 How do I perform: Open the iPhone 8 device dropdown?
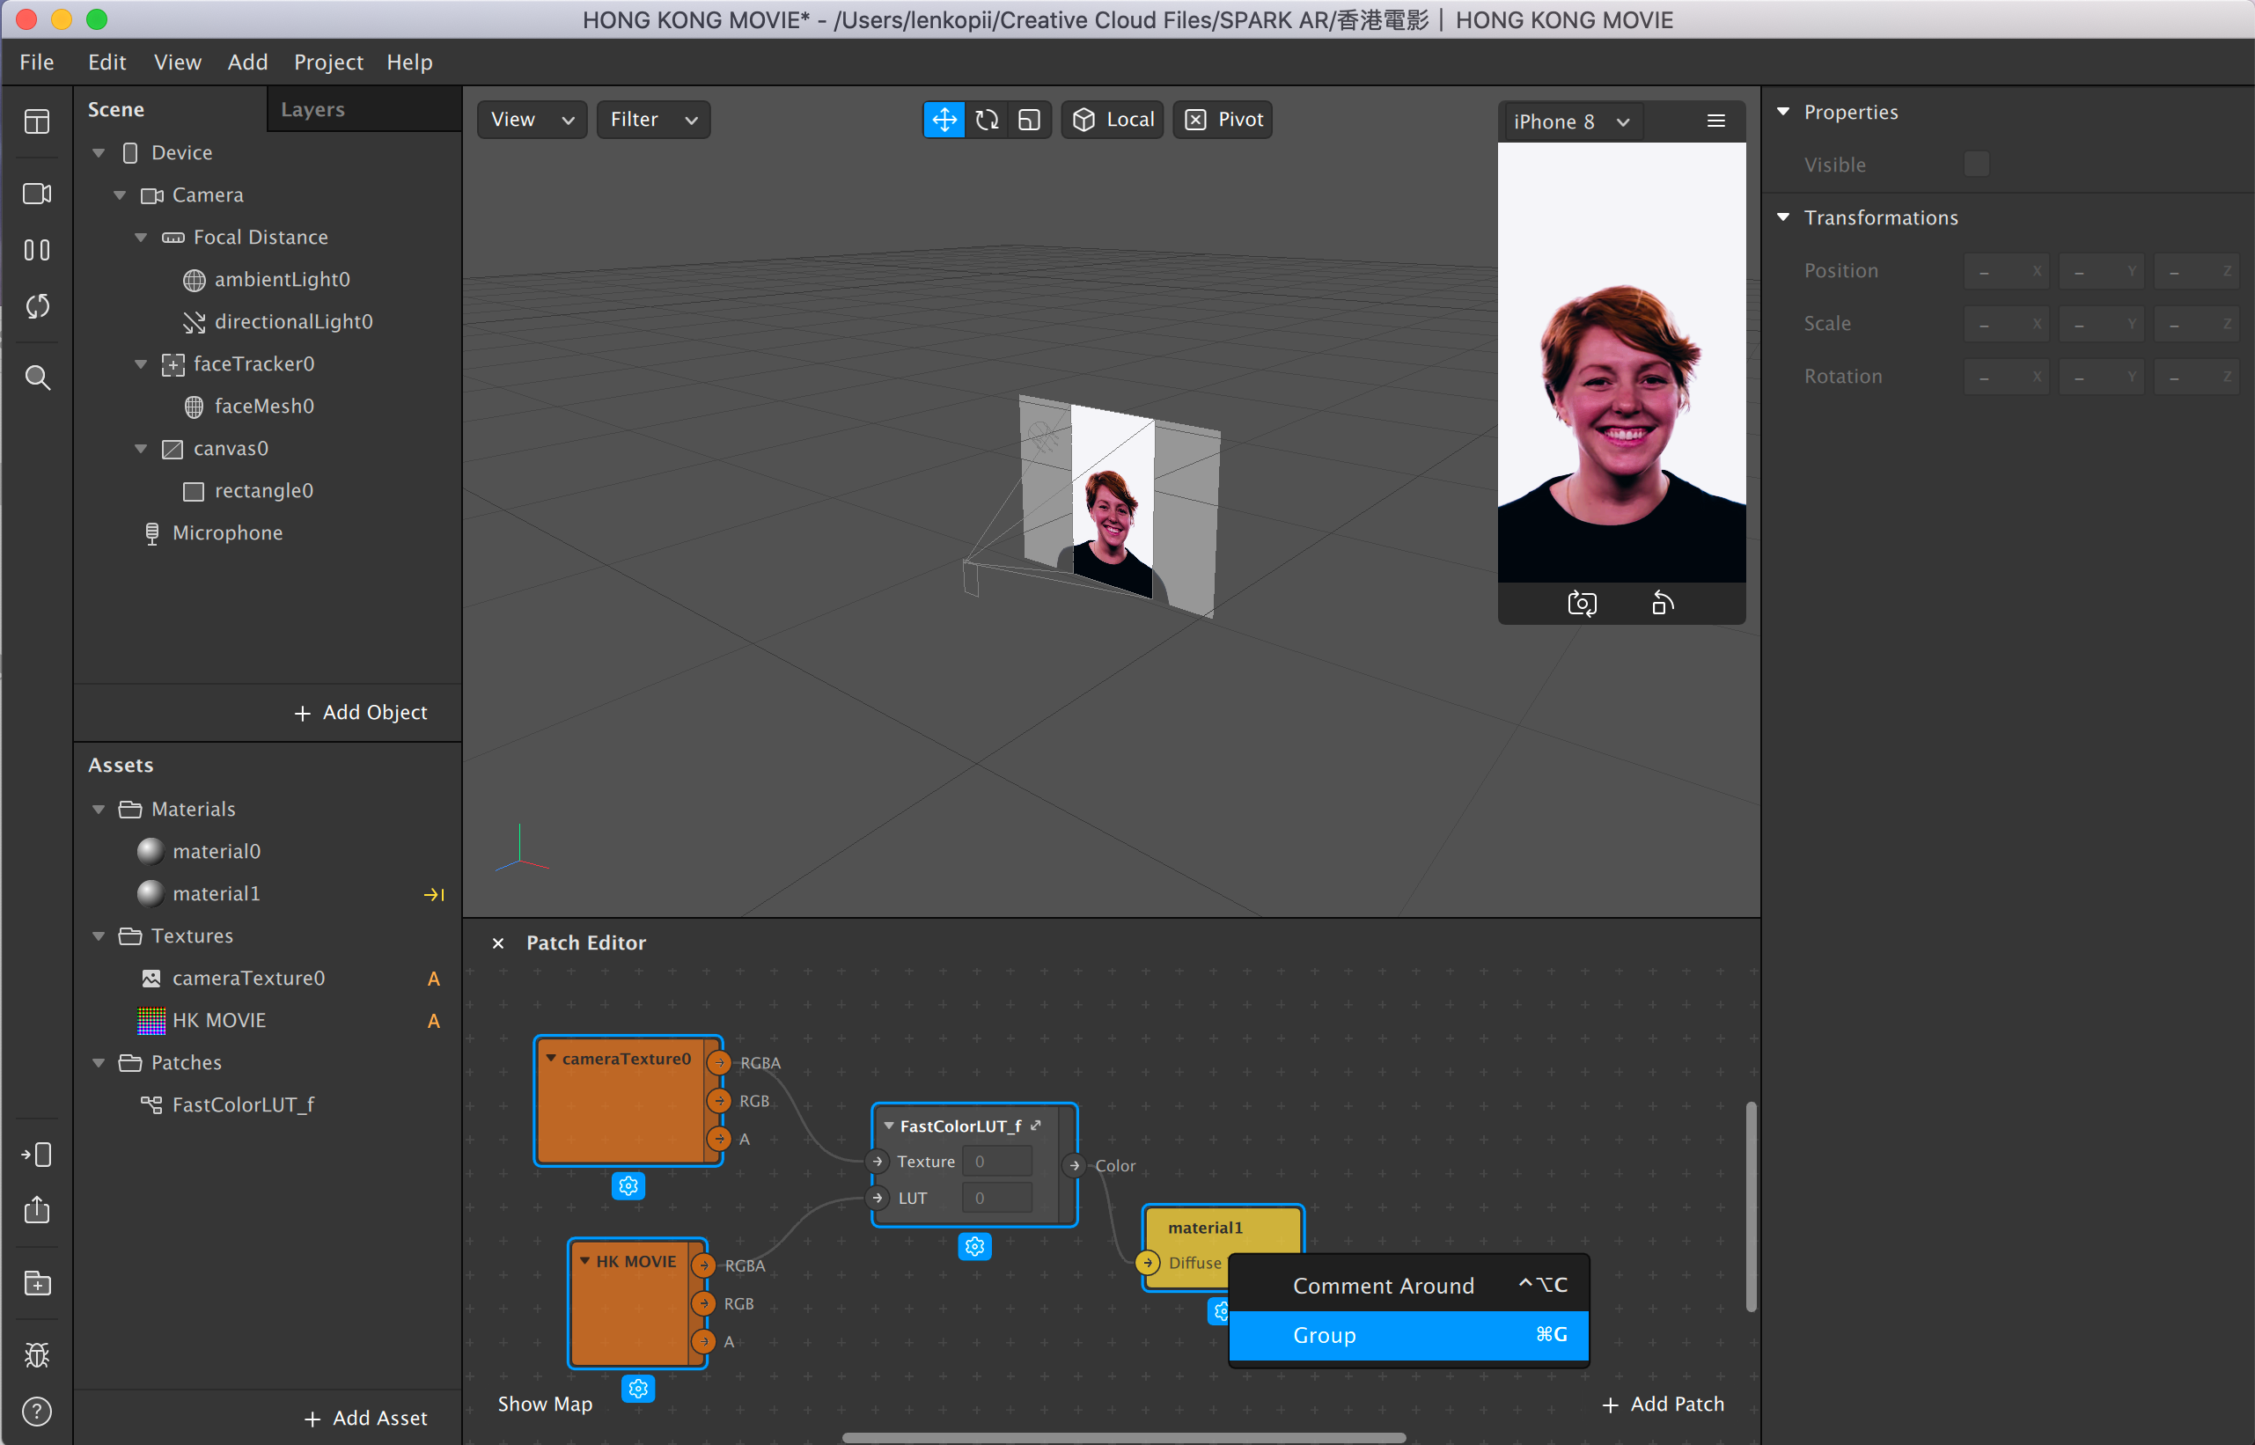(x=1573, y=121)
